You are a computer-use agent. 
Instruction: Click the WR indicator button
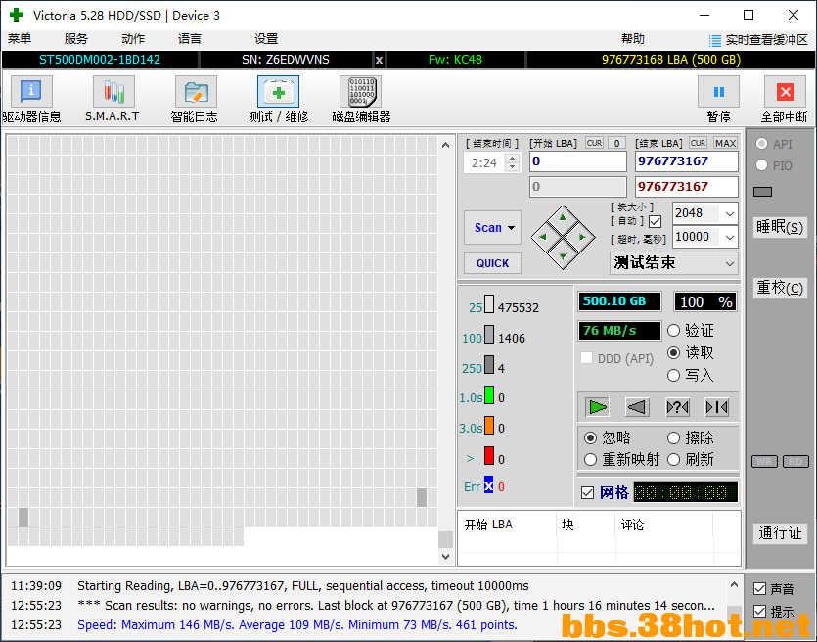(x=764, y=461)
